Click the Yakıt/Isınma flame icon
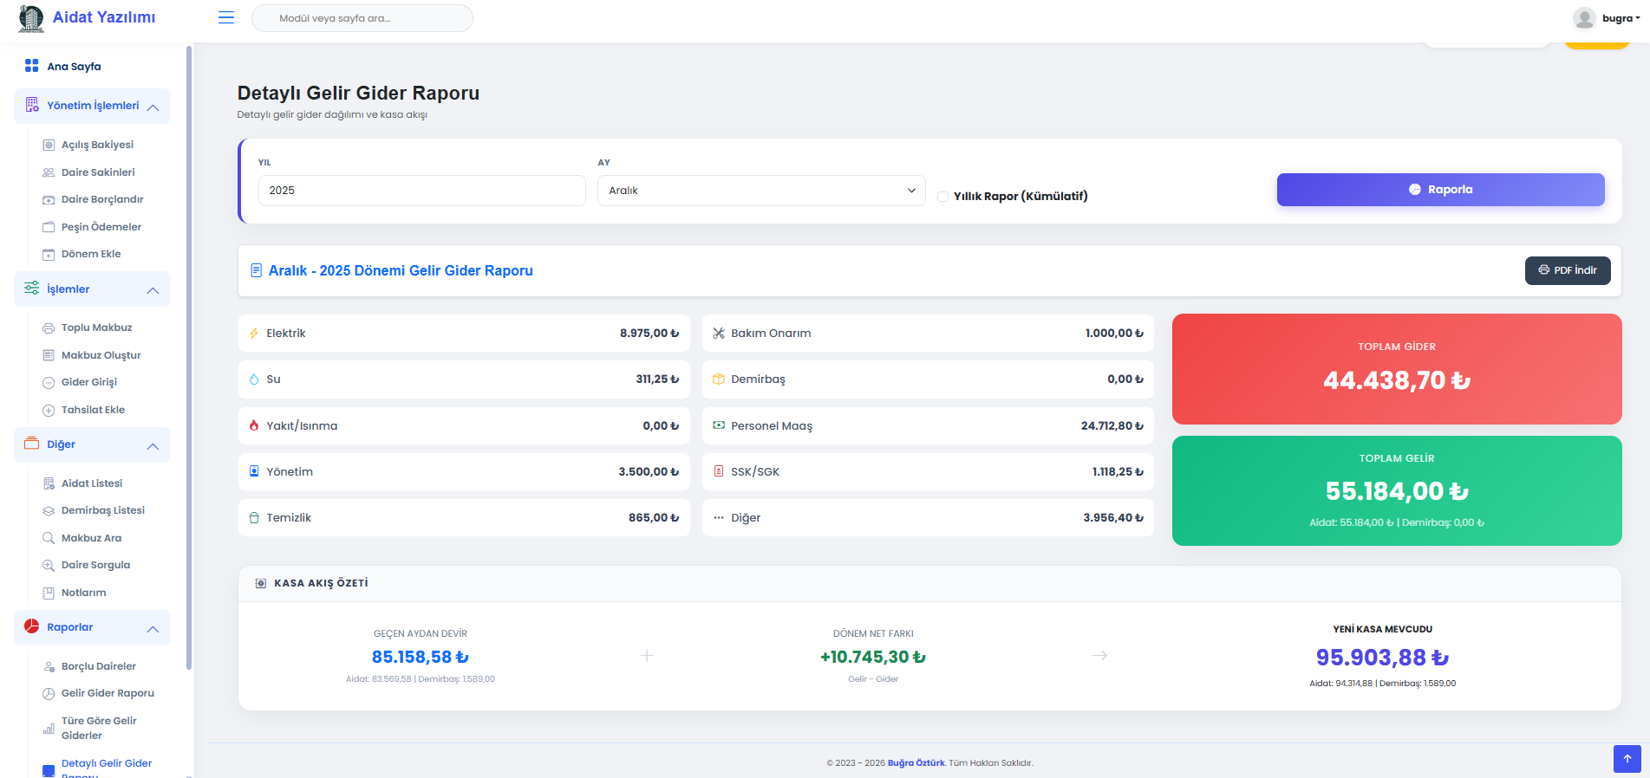 pos(254,426)
